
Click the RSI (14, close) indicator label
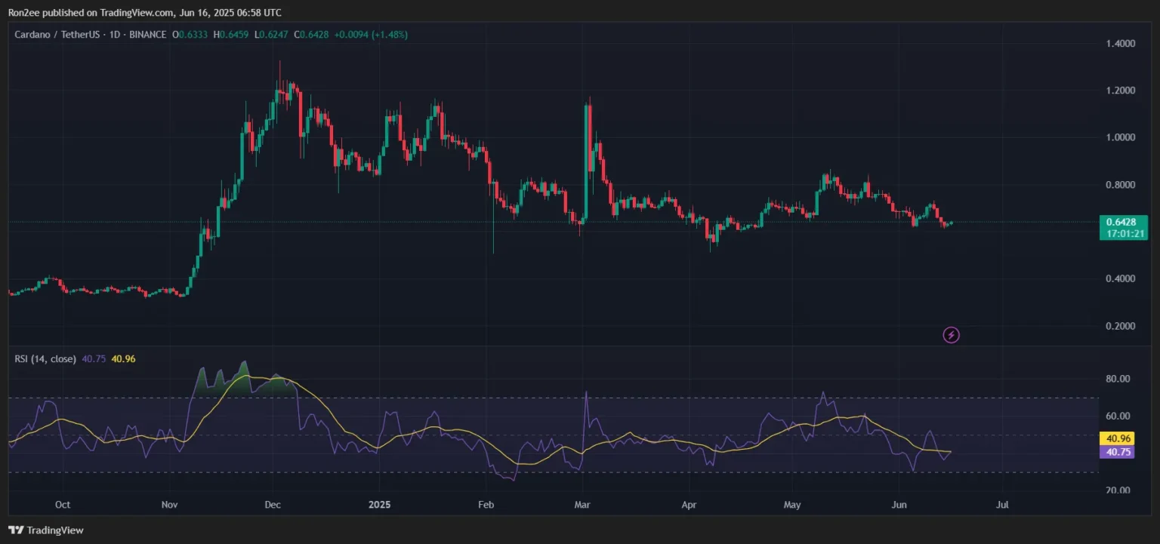pos(45,359)
